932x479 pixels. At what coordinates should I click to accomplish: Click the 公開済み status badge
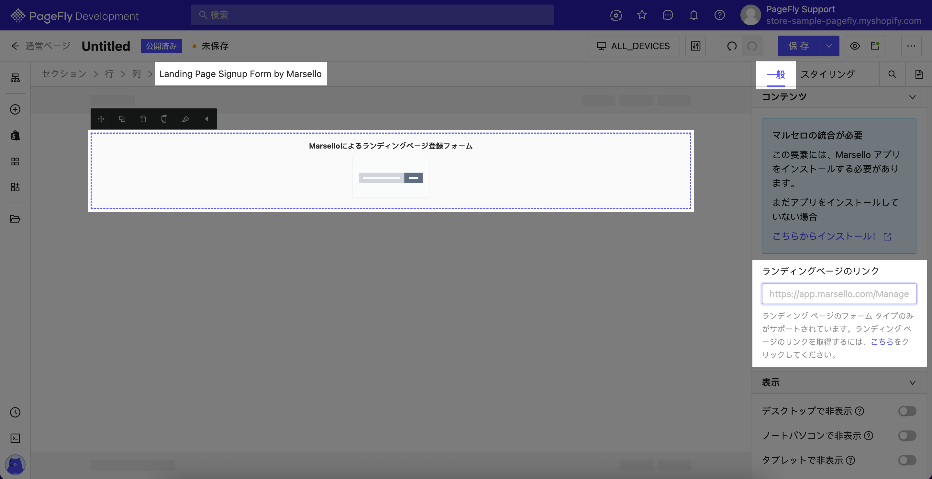tap(161, 46)
